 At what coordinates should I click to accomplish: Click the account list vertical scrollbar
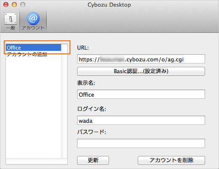click(64, 101)
